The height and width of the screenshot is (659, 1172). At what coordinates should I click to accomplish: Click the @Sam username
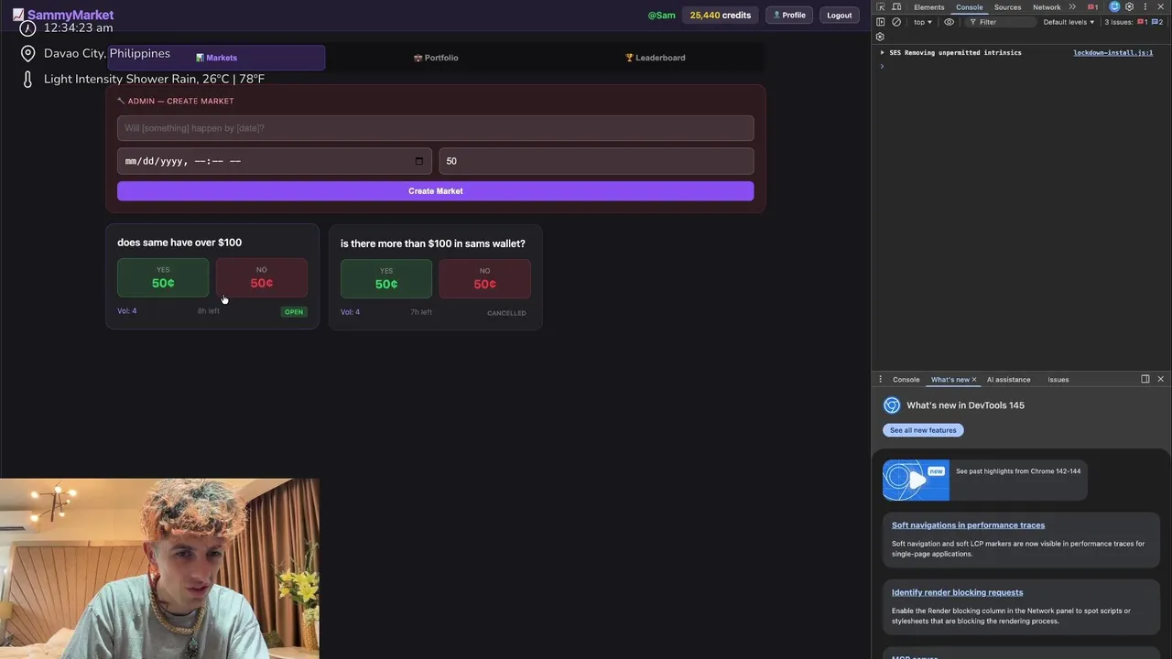click(661, 15)
